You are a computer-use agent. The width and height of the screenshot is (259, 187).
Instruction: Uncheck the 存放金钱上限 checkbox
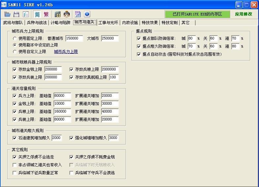click(14, 69)
